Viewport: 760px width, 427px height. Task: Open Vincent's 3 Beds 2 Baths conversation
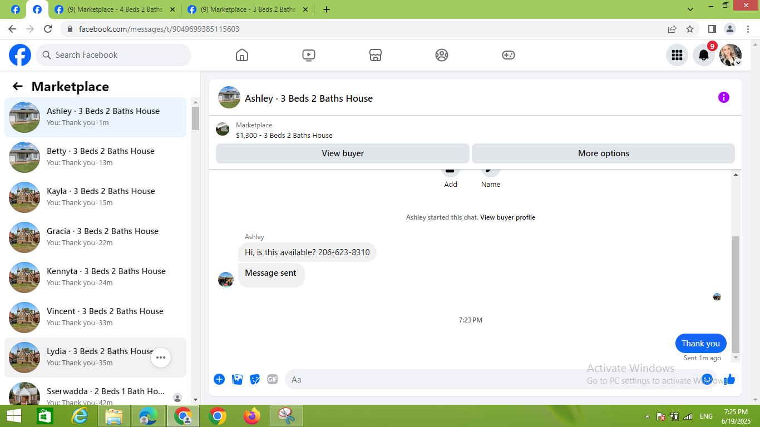click(95, 317)
